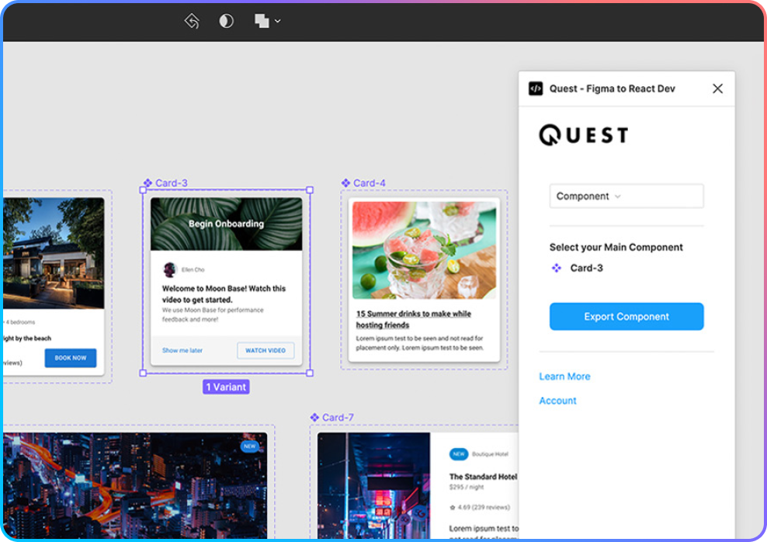Screen dimensions: 767x542
Task: Click the component icon beside Card-4 label
Action: click(x=345, y=183)
